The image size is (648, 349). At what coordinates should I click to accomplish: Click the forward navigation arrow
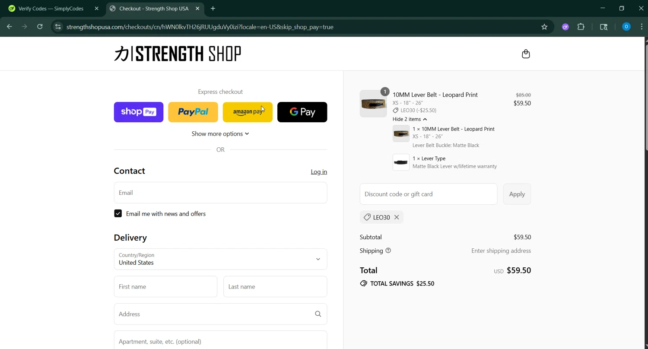click(x=25, y=27)
